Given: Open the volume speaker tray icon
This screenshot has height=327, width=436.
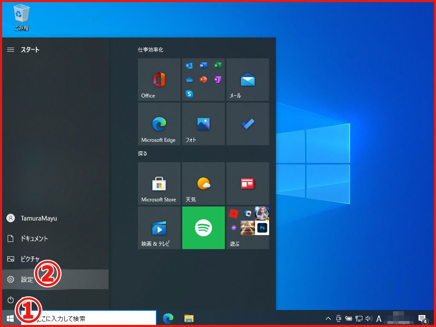Looking at the screenshot, I should 369,318.
